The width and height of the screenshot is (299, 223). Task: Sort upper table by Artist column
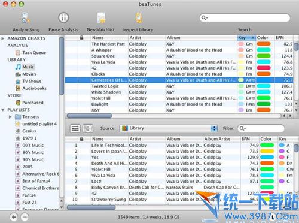147,38
